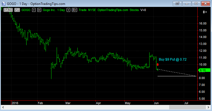
Task: Click the right arrow of the horizontal scrollbar
Action: [x=208, y=107]
